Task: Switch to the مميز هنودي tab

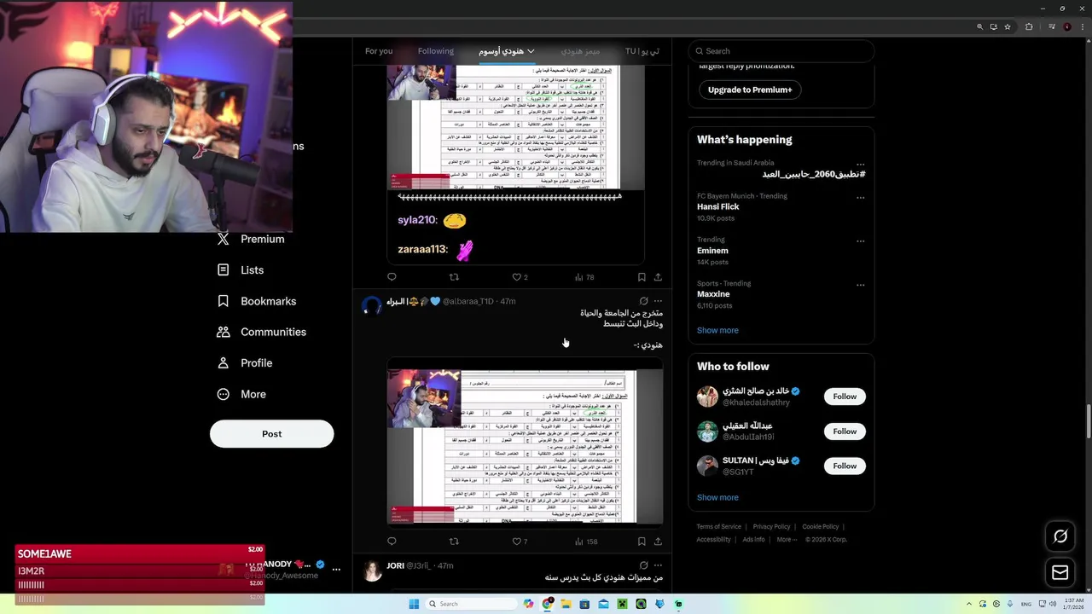Action: coord(581,51)
